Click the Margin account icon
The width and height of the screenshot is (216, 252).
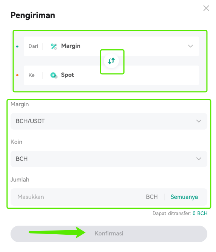pos(54,46)
